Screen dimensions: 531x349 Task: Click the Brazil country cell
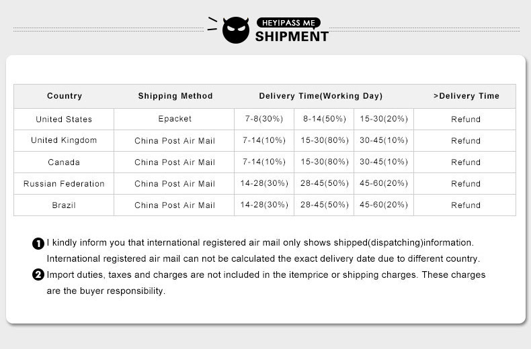click(x=64, y=205)
